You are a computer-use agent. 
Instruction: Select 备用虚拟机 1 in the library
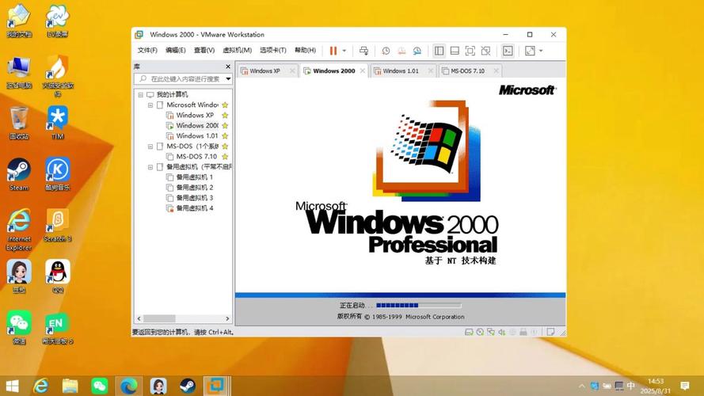coord(194,177)
